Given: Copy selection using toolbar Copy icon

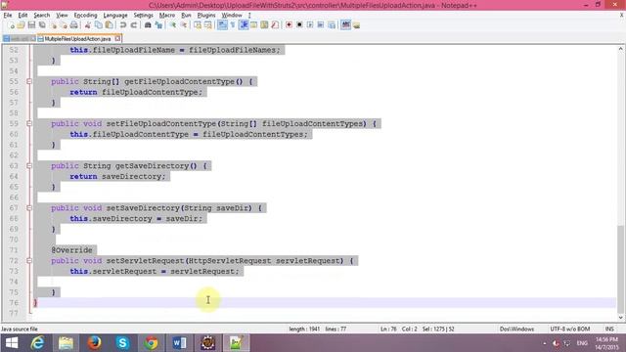Looking at the screenshot, I should pyautogui.click(x=98, y=25).
